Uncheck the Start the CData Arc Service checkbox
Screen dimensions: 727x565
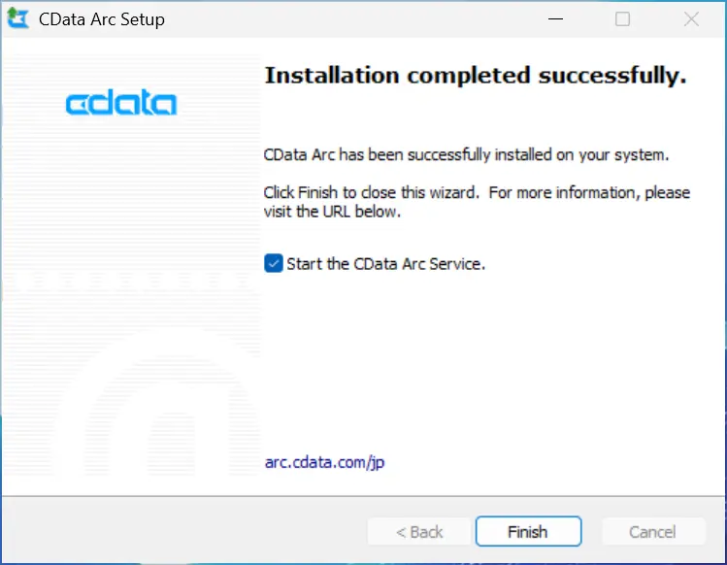273,263
